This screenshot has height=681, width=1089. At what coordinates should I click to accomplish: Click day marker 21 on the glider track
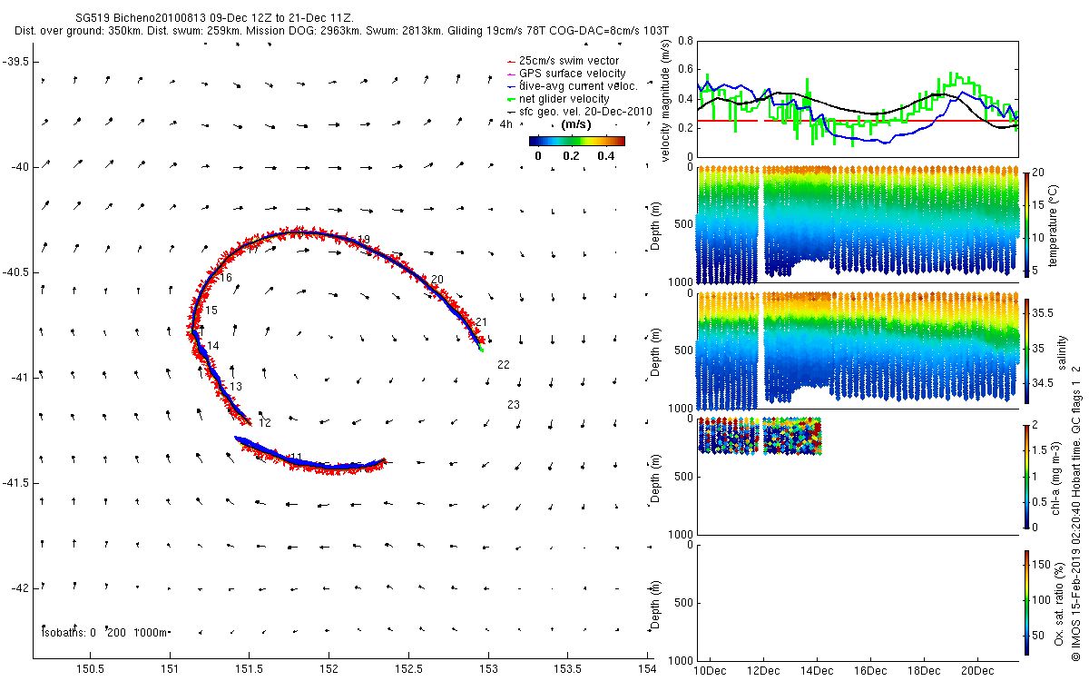[482, 322]
